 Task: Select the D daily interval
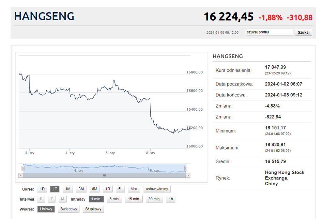click(x=41, y=199)
